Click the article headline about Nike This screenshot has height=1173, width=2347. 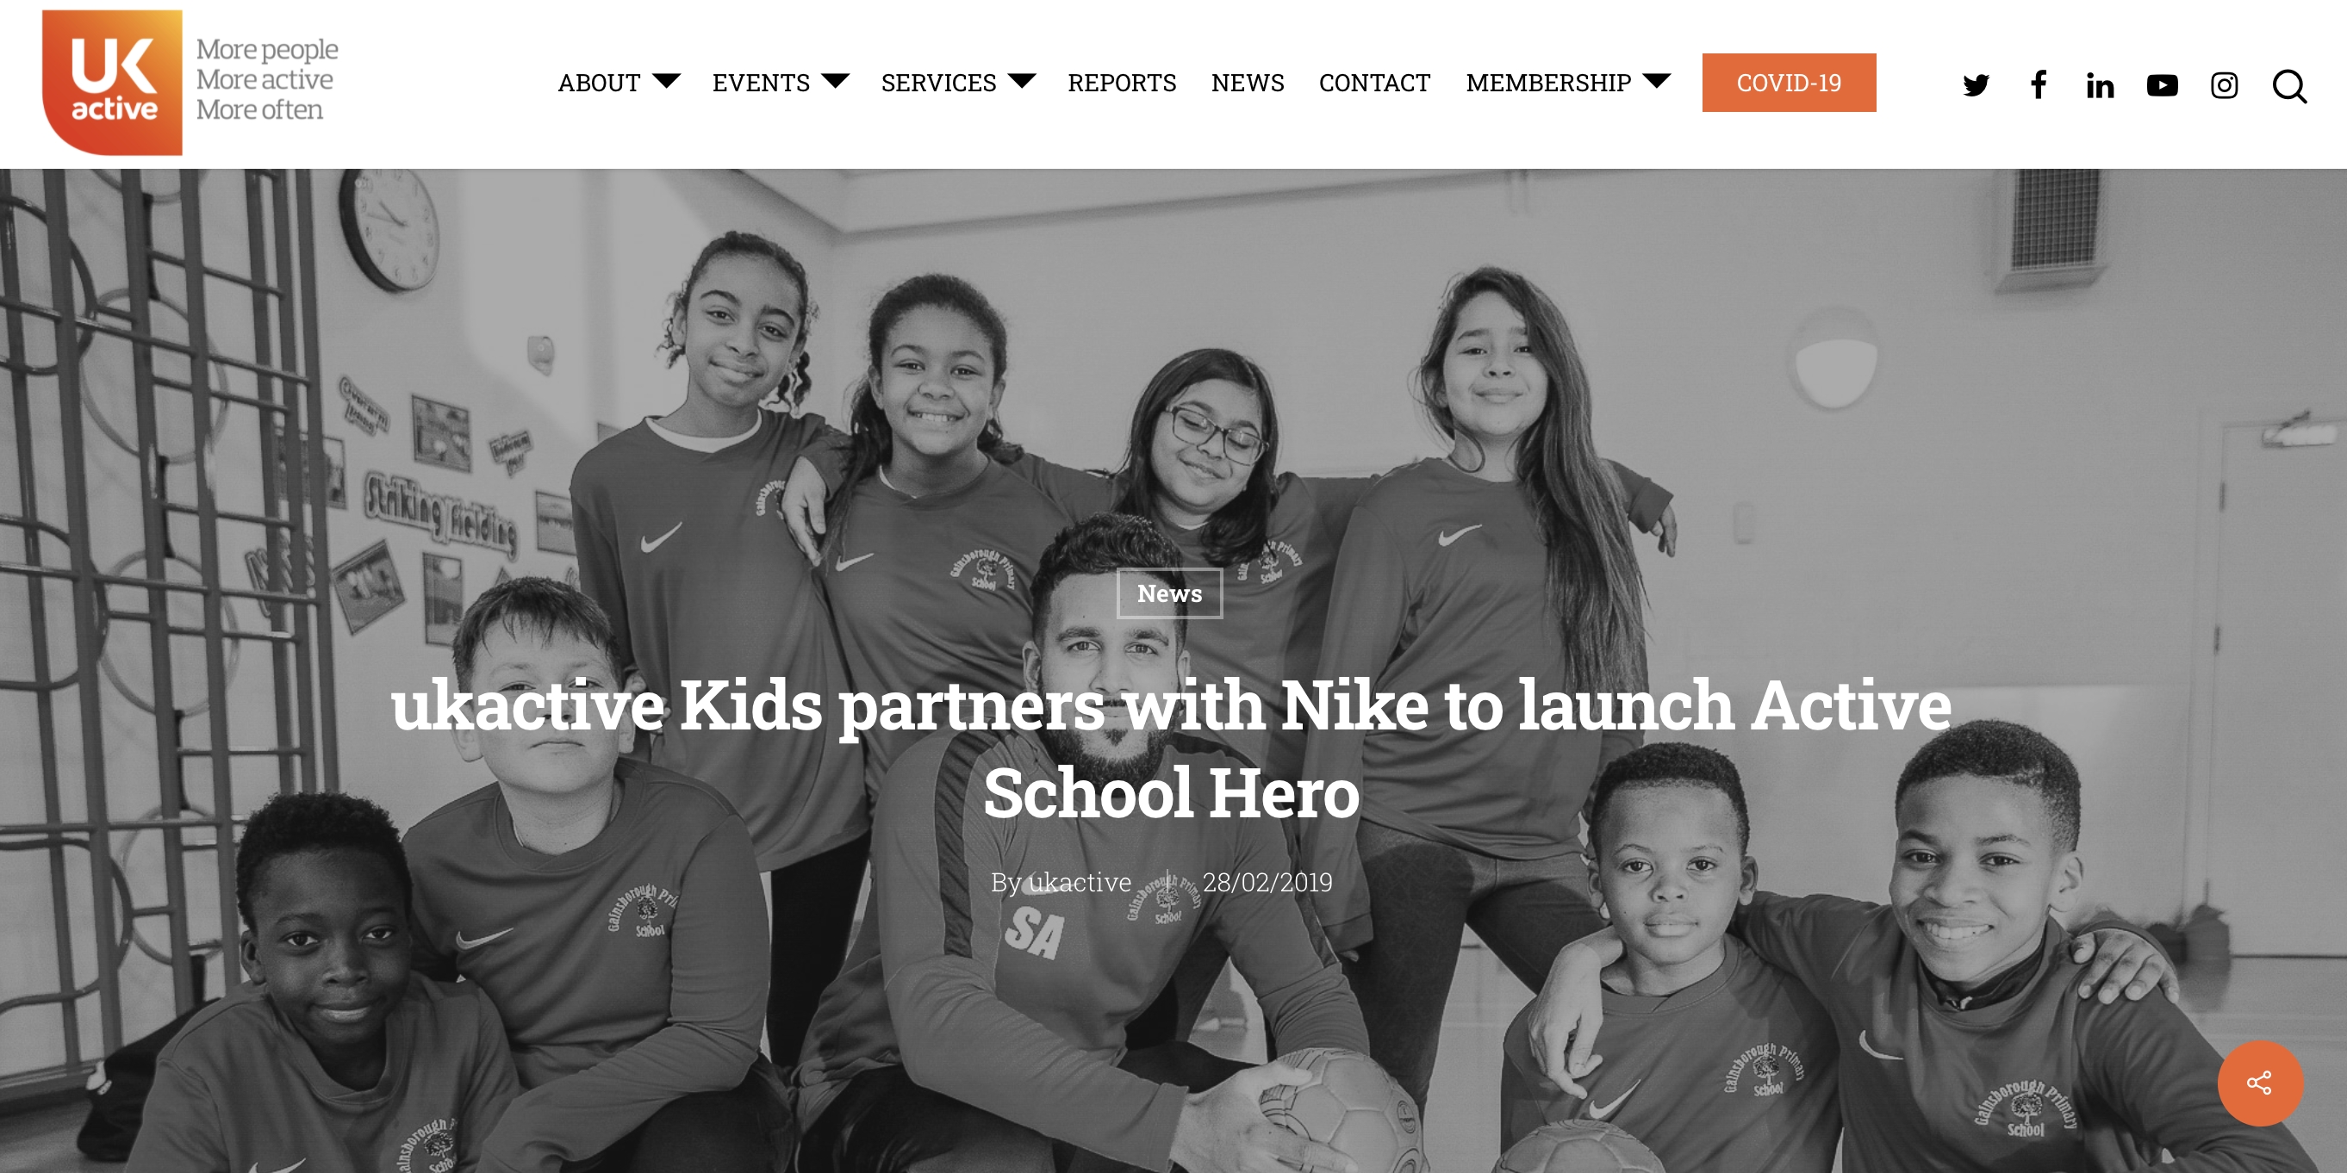[1171, 748]
